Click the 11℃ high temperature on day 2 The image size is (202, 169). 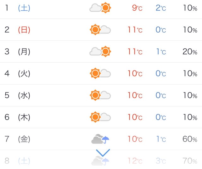click(x=135, y=30)
